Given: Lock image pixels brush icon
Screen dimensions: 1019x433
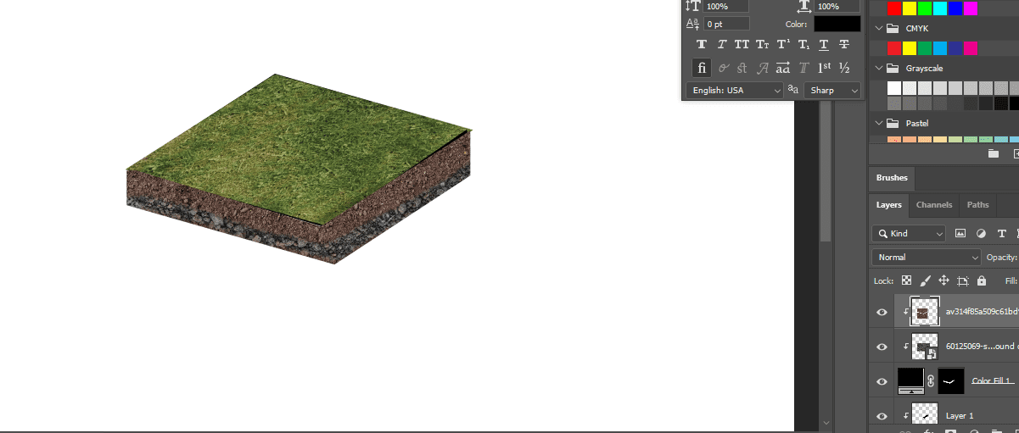Looking at the screenshot, I should (926, 280).
